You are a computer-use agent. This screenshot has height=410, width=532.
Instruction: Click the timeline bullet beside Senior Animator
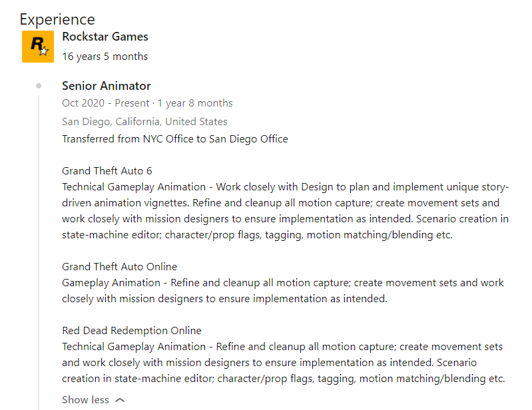tap(39, 86)
